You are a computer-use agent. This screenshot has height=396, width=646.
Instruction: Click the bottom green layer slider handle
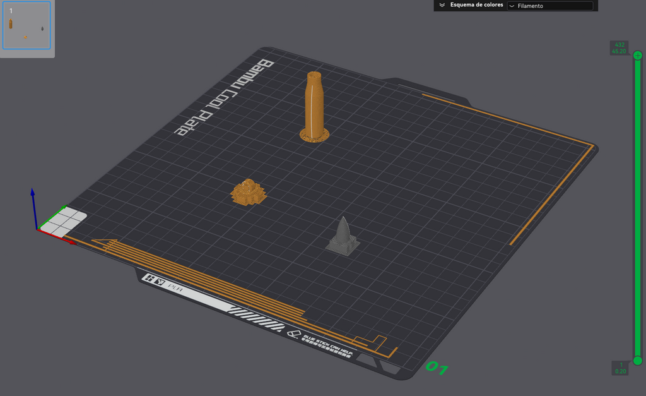638,361
